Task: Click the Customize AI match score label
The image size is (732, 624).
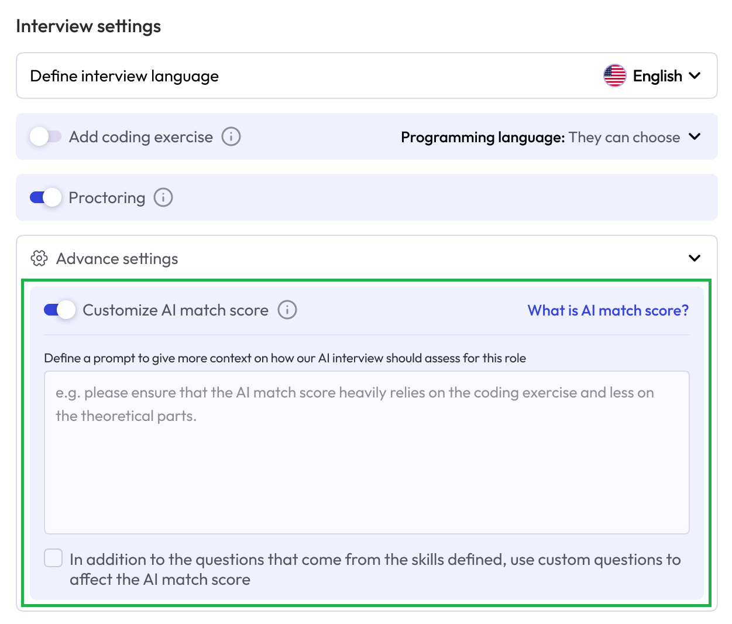Action: tap(176, 310)
